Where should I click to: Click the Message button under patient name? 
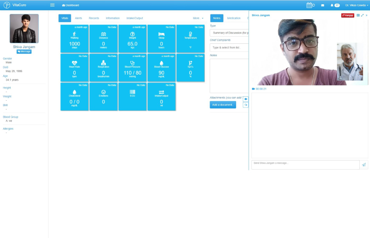tap(24, 51)
